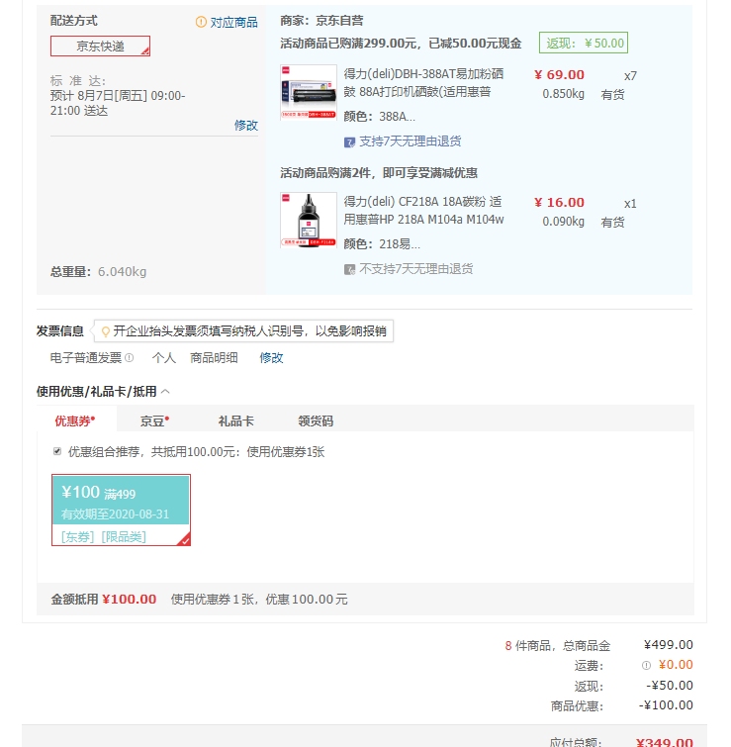Toggle the 优惠组合推荐 checkbox
This screenshot has height=747, width=731.
coord(57,451)
